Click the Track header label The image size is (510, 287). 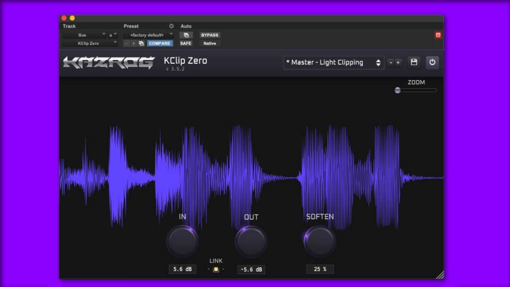pos(69,26)
